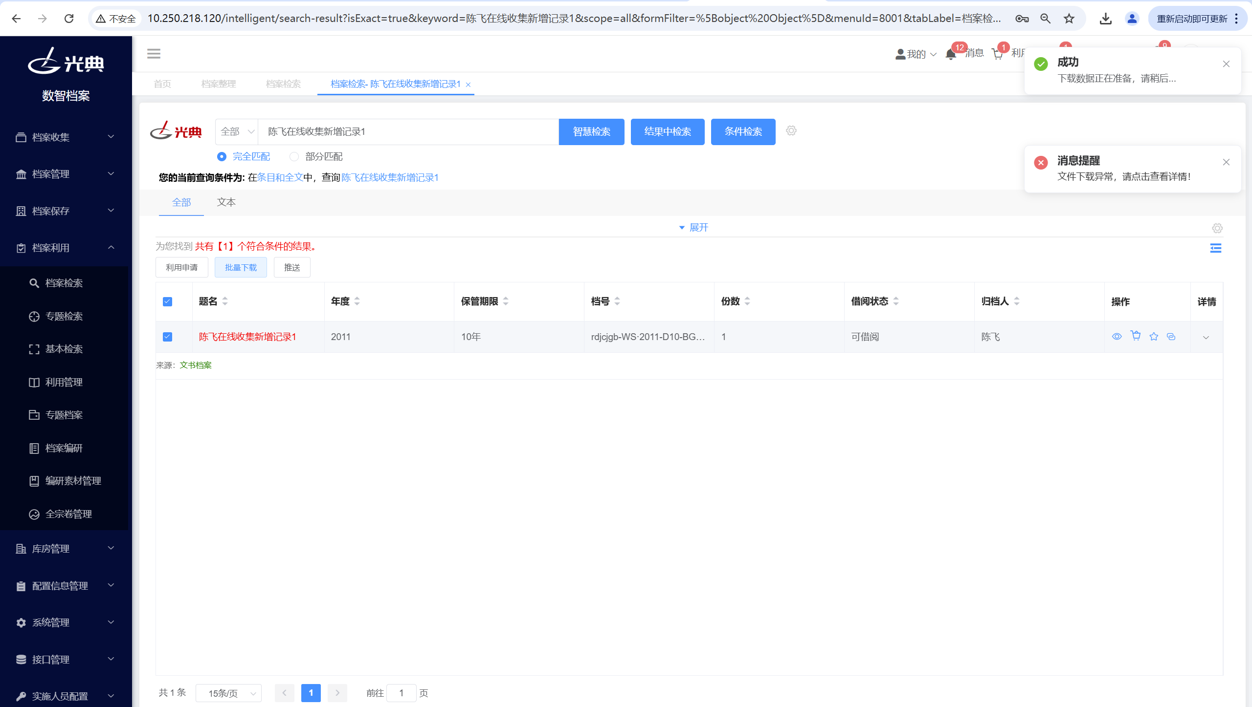Close the 档案检索-陈飞在线收集新增记录1 tab
Viewport: 1252px width, 707px height.
(468, 85)
